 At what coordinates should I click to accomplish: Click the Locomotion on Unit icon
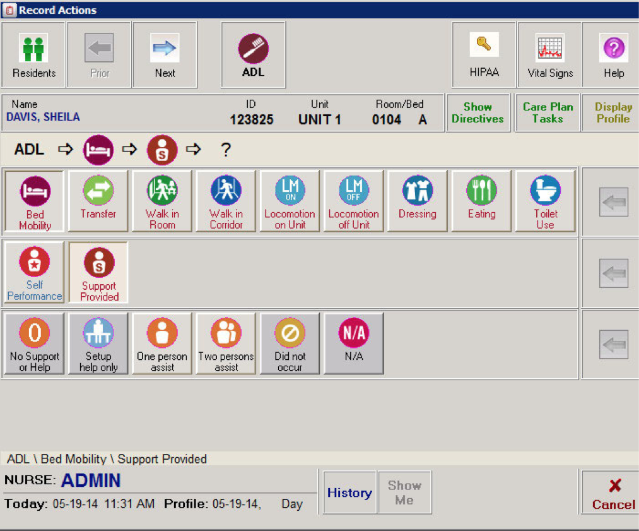[x=290, y=201]
